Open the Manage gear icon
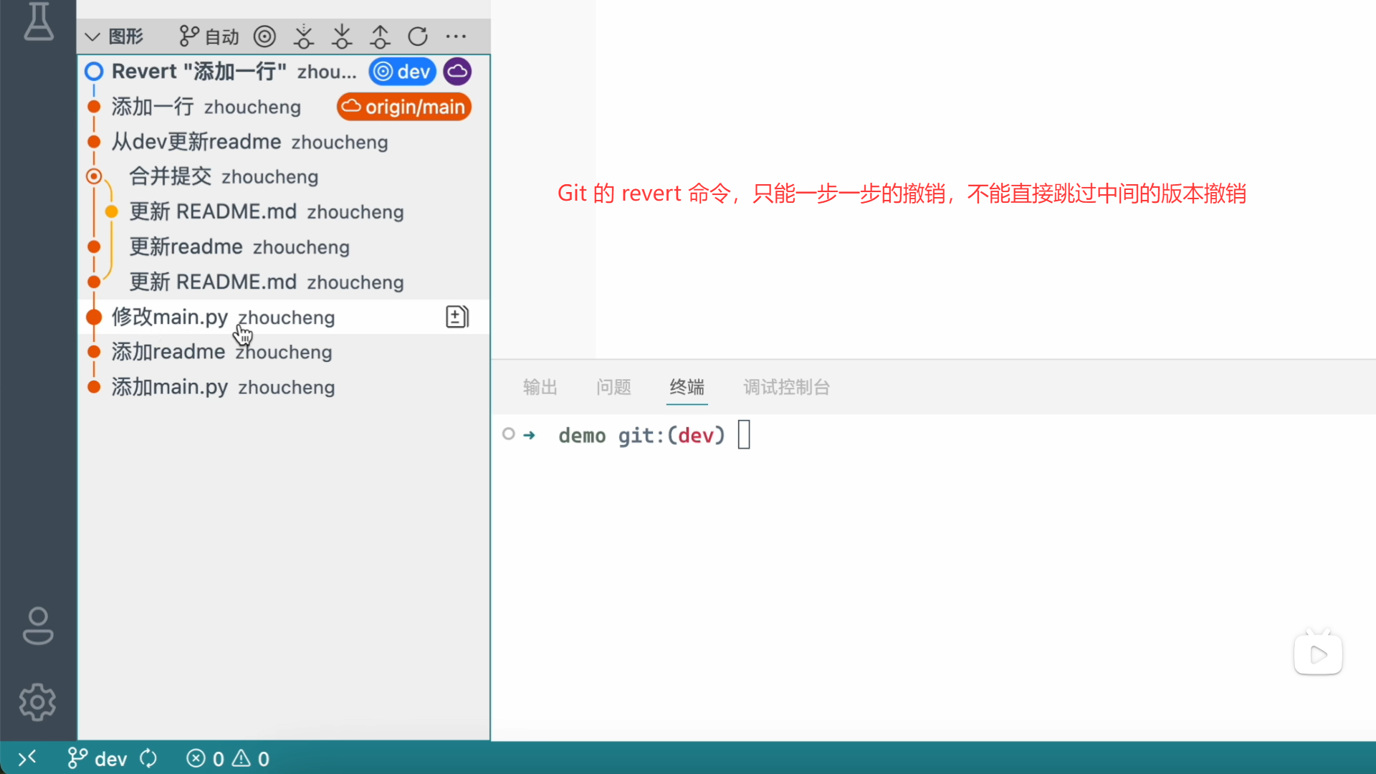The height and width of the screenshot is (774, 1376). point(38,702)
